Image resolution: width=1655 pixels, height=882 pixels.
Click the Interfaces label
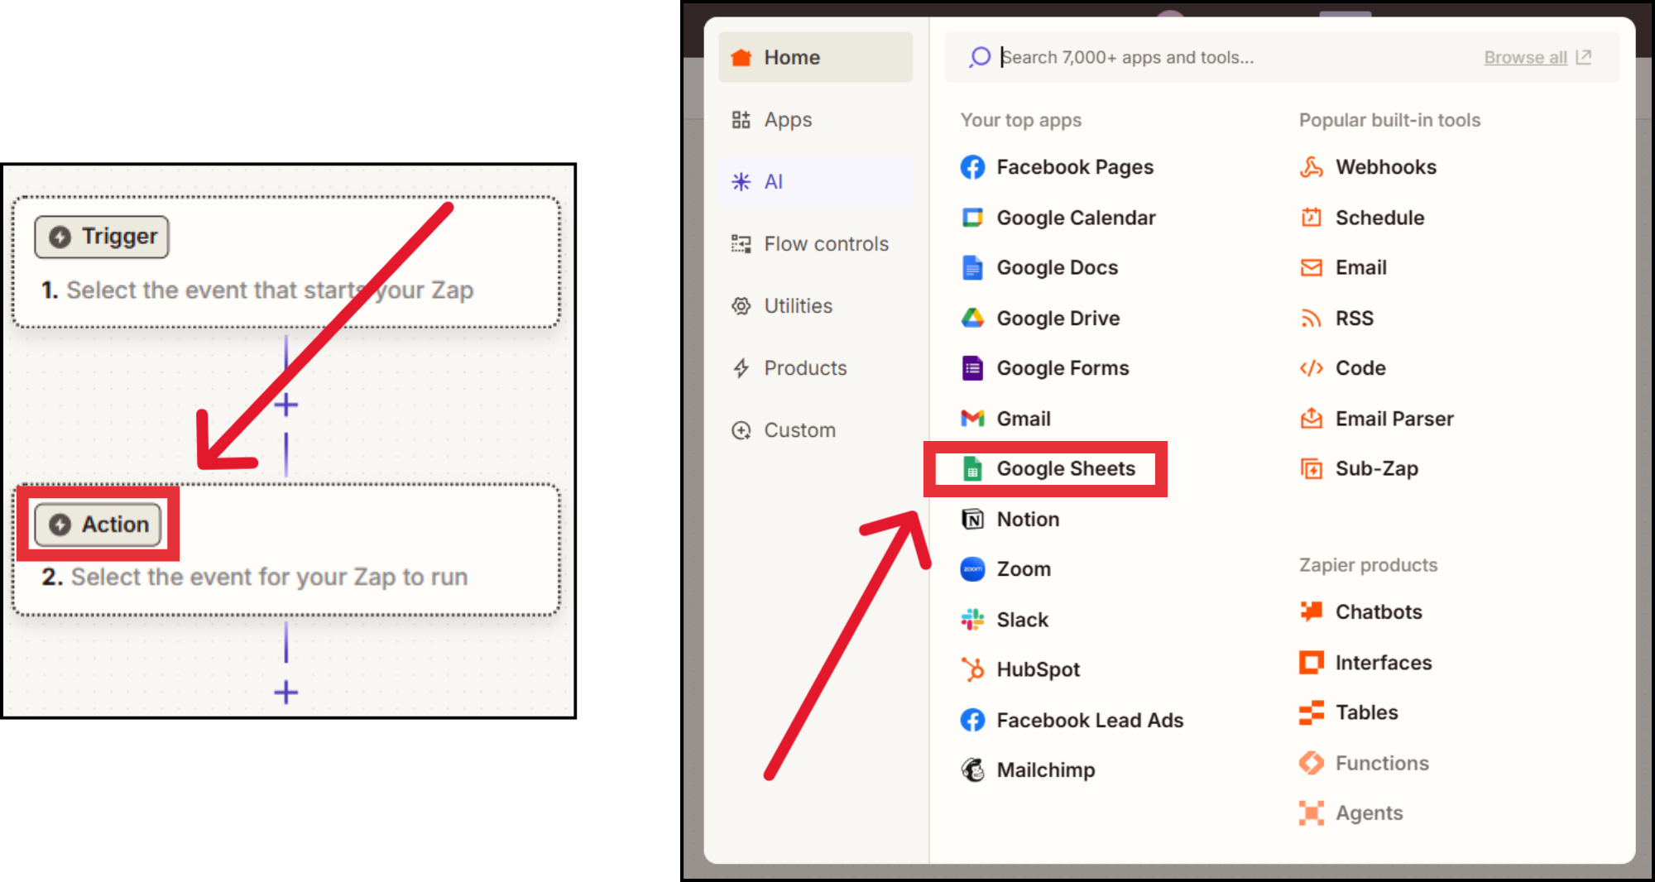(1384, 663)
